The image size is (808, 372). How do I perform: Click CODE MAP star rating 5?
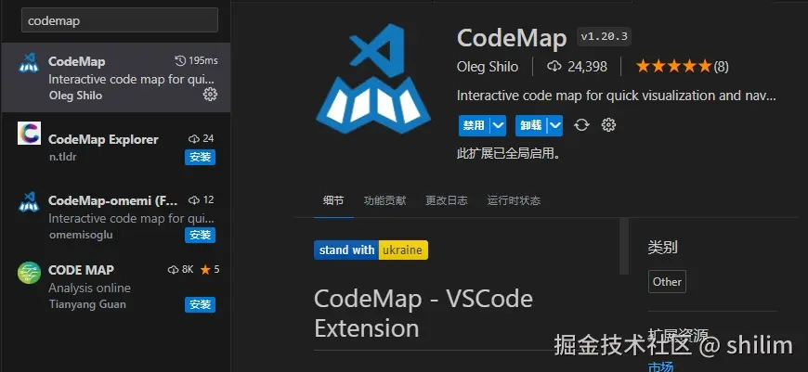(210, 269)
